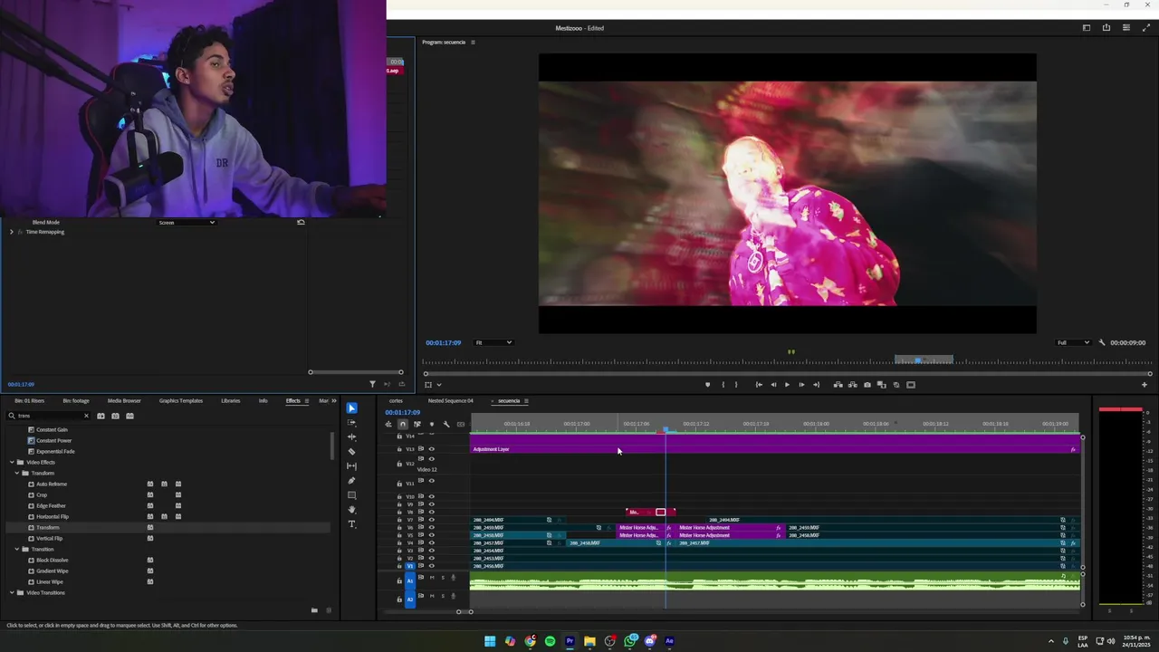The height and width of the screenshot is (652, 1159).
Task: Click the Lift button
Action: (838, 385)
